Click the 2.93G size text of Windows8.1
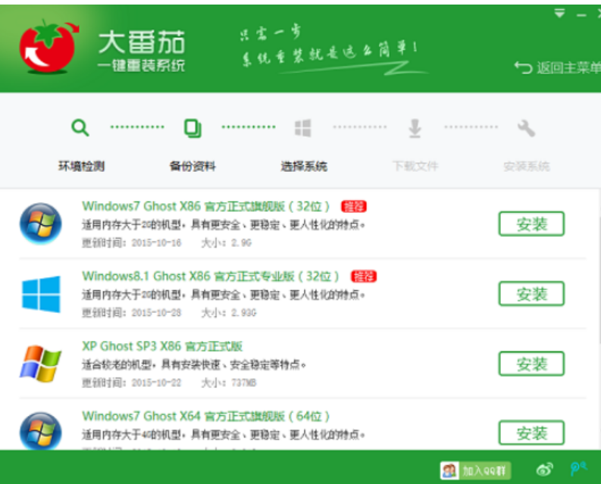Viewport: 601px width, 484px height. (243, 313)
